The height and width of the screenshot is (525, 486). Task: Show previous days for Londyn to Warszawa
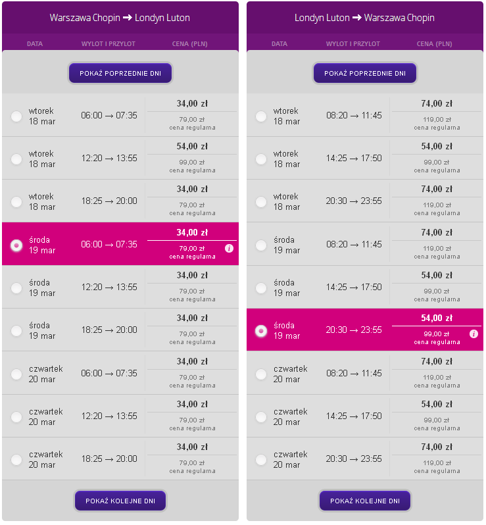pyautogui.click(x=365, y=73)
